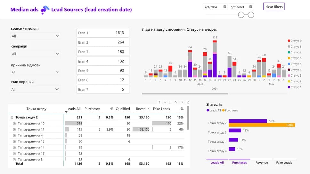Click the clear filters button

(x=274, y=7)
